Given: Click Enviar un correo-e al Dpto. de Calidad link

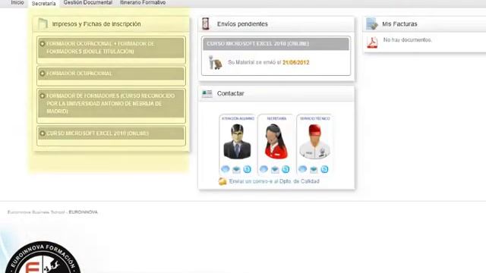Looking at the screenshot, I should pos(274,181).
